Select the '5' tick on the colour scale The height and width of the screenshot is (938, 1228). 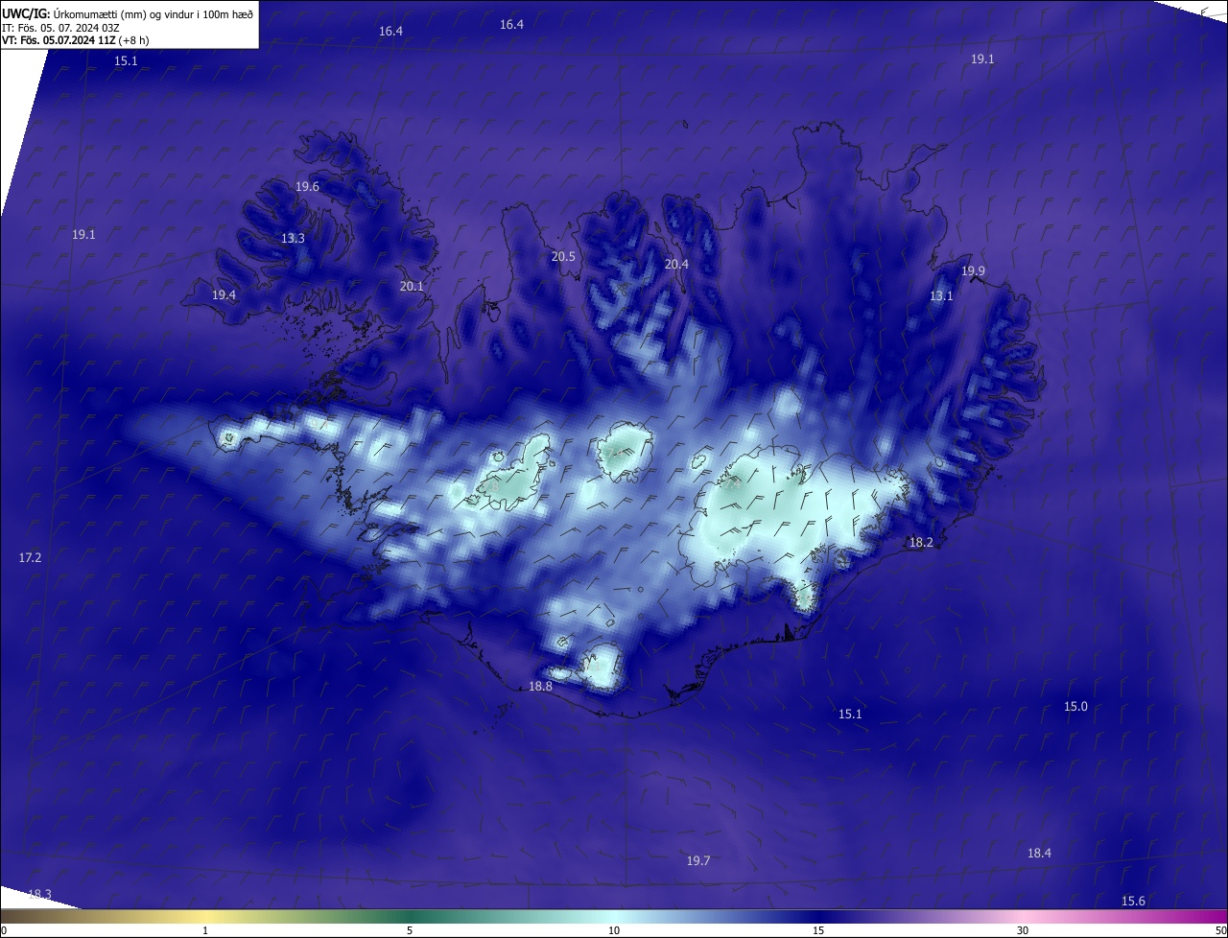click(x=410, y=930)
